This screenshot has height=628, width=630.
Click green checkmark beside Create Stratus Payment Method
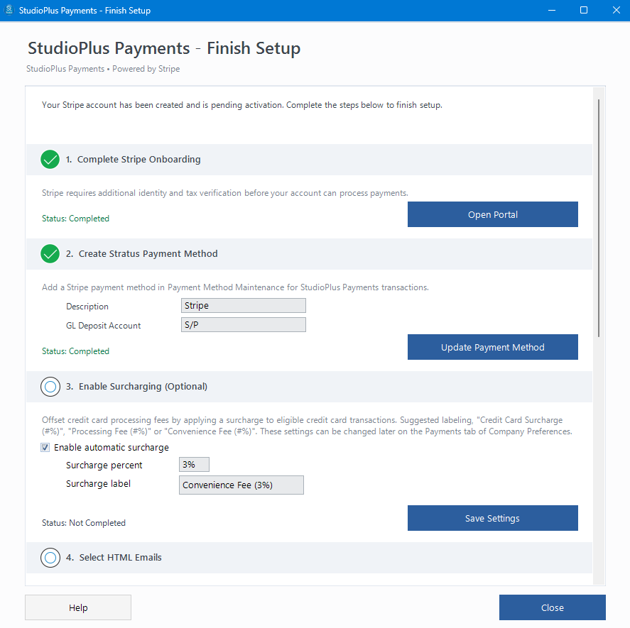coord(50,253)
